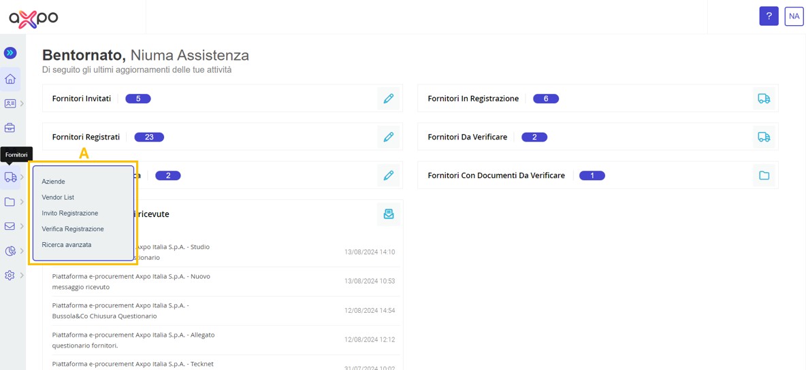Screen dimensions: 806x370
Task: Click truck icon for Fornitori Da Verificare
Action: click(x=764, y=137)
